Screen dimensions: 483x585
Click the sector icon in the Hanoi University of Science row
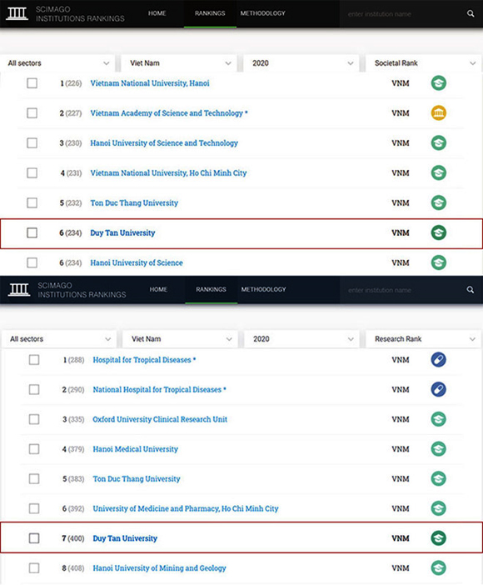click(x=439, y=262)
